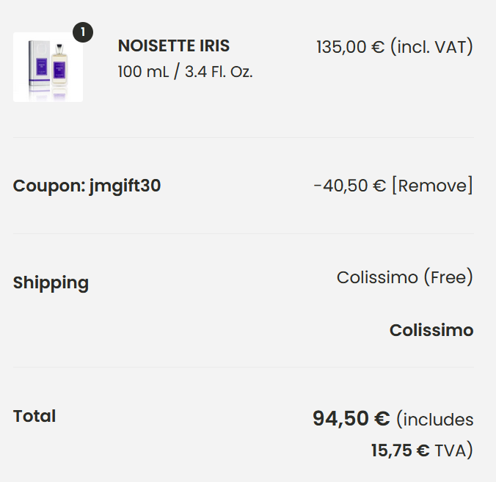Click the [Remove] closing bracket link

click(470, 186)
